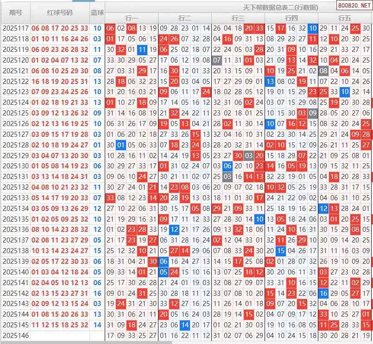Select the 行三 column group header
This screenshot has width=373, height=344.
click(238, 18)
